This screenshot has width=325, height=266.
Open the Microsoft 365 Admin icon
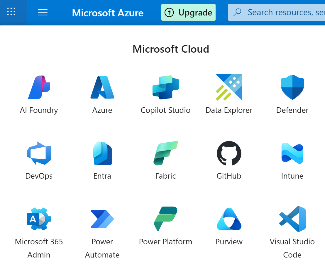[x=39, y=219]
